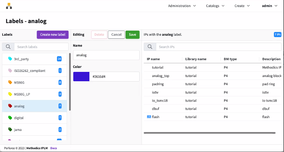Image resolution: width=284 pixels, height=152 pixels.
Task: Click the magnifier icon beside Search labels
Action: point(8,47)
